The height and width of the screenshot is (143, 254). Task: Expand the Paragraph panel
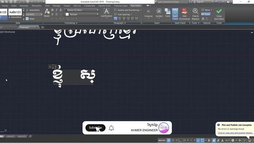click(x=120, y=23)
